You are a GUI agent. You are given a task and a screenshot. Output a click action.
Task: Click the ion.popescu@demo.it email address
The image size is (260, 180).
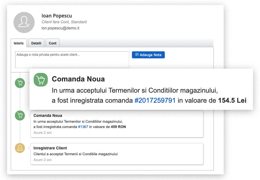click(x=60, y=28)
